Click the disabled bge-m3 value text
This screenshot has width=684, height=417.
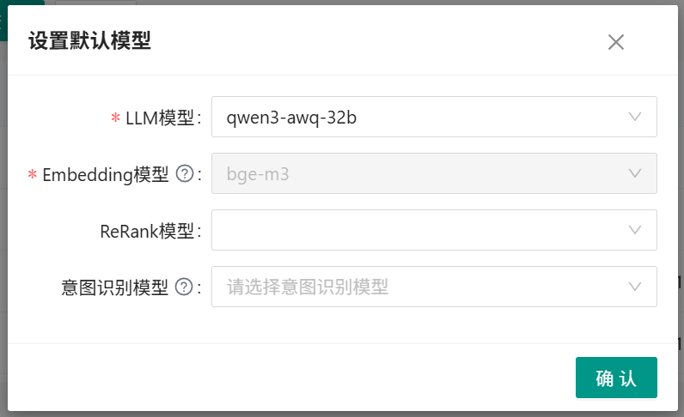click(257, 174)
